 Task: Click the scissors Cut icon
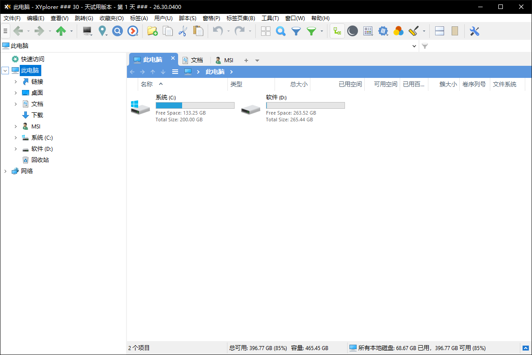[183, 31]
